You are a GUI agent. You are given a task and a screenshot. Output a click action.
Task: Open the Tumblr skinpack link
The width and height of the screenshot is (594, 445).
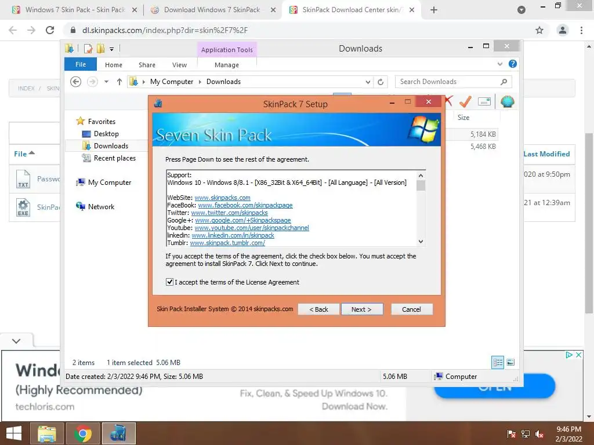pos(227,243)
